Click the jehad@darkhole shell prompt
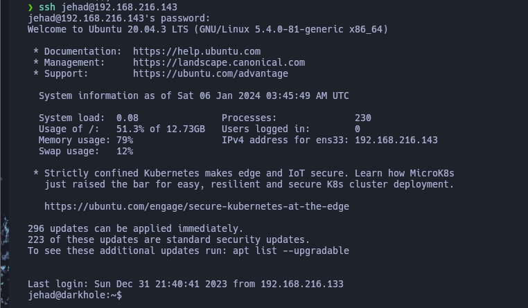 [x=75, y=295]
